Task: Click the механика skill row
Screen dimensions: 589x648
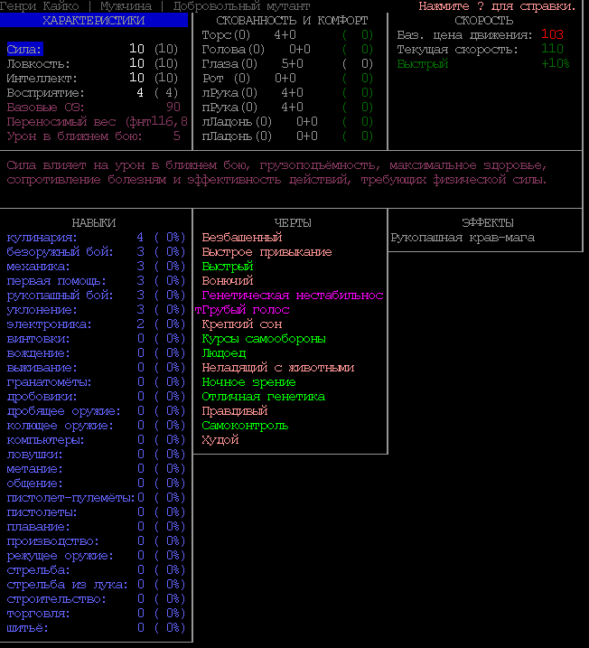Action: 96,266
